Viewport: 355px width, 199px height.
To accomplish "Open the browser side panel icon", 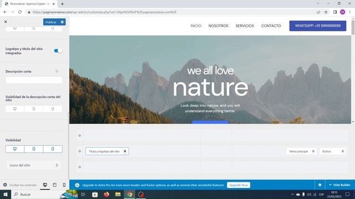I will [335, 12].
